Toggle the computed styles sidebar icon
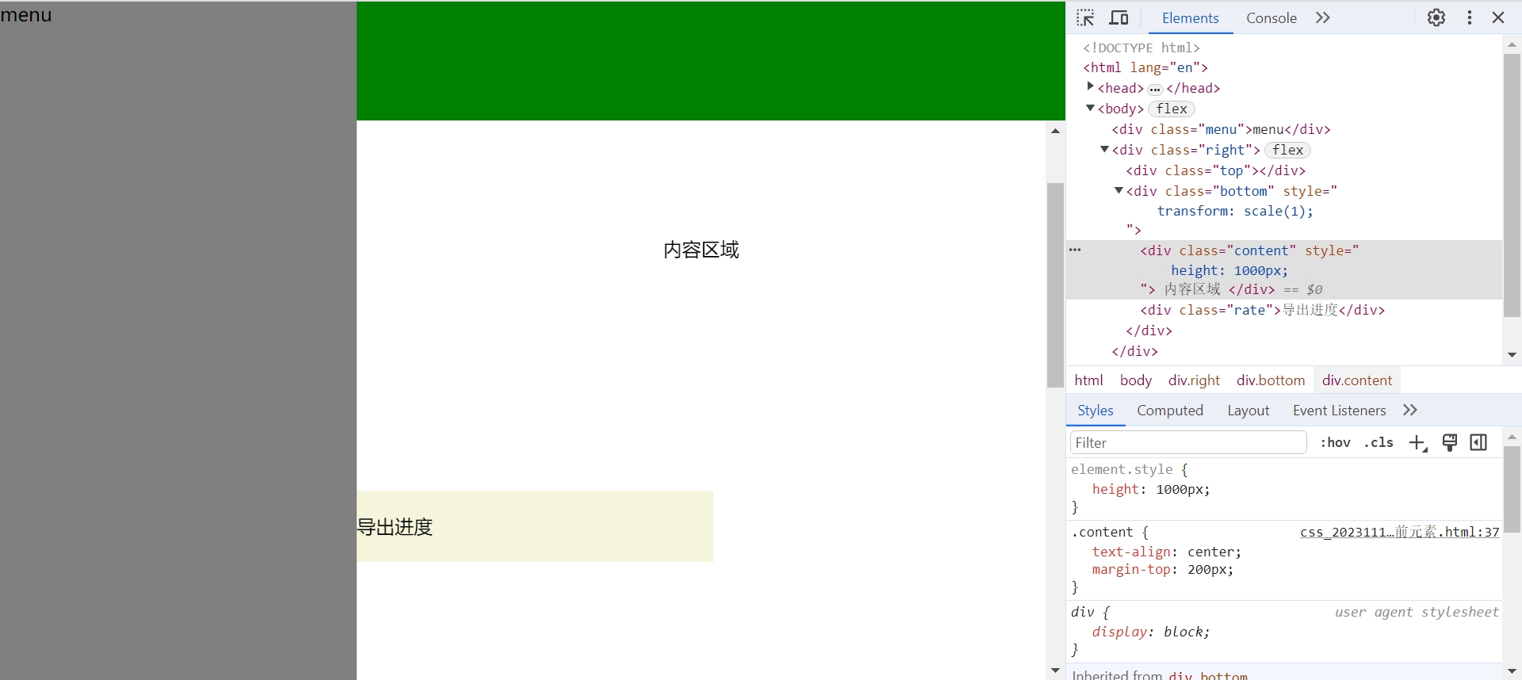Screen dimensions: 1522x680 [x=1478, y=443]
